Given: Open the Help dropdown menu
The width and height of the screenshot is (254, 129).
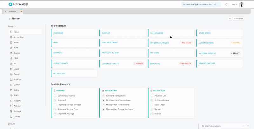Looking at the screenshot, I should 234,4.
